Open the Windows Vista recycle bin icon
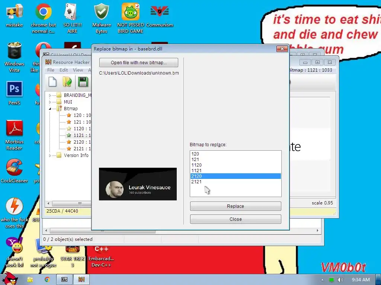This screenshot has height=285, width=381. (x=15, y=57)
